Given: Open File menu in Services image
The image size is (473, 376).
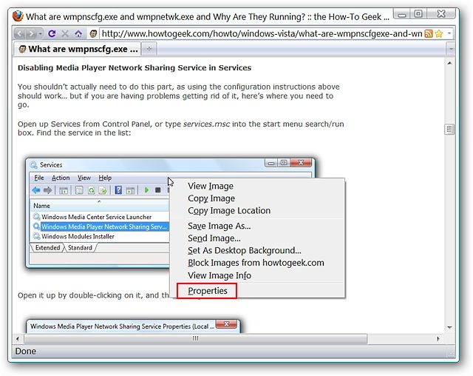Looking at the screenshot, I should (39, 178).
